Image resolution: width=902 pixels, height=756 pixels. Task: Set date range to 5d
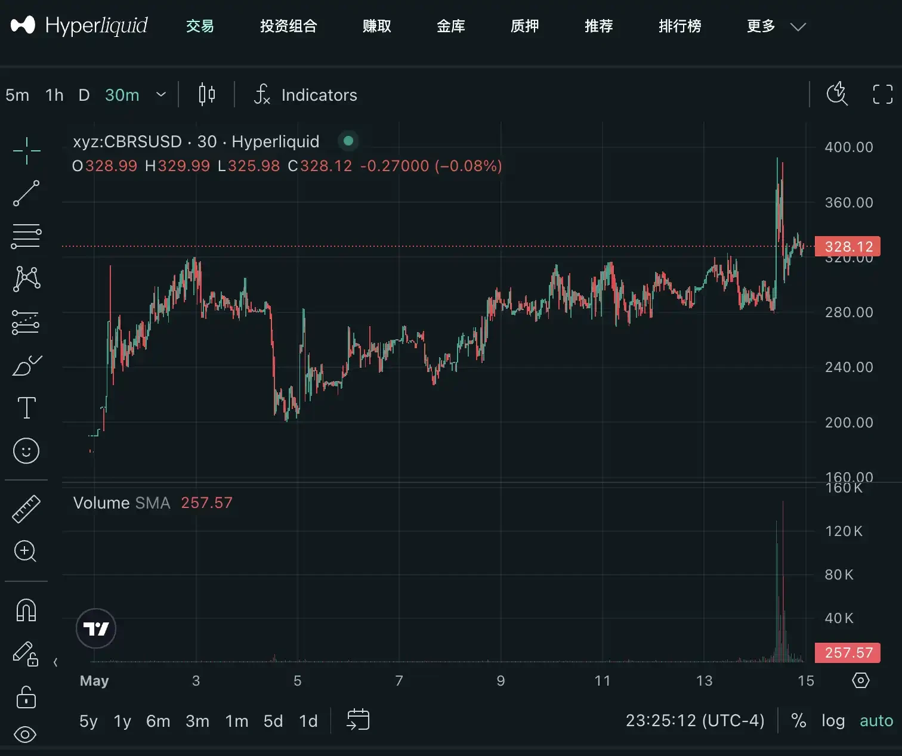pyautogui.click(x=273, y=721)
